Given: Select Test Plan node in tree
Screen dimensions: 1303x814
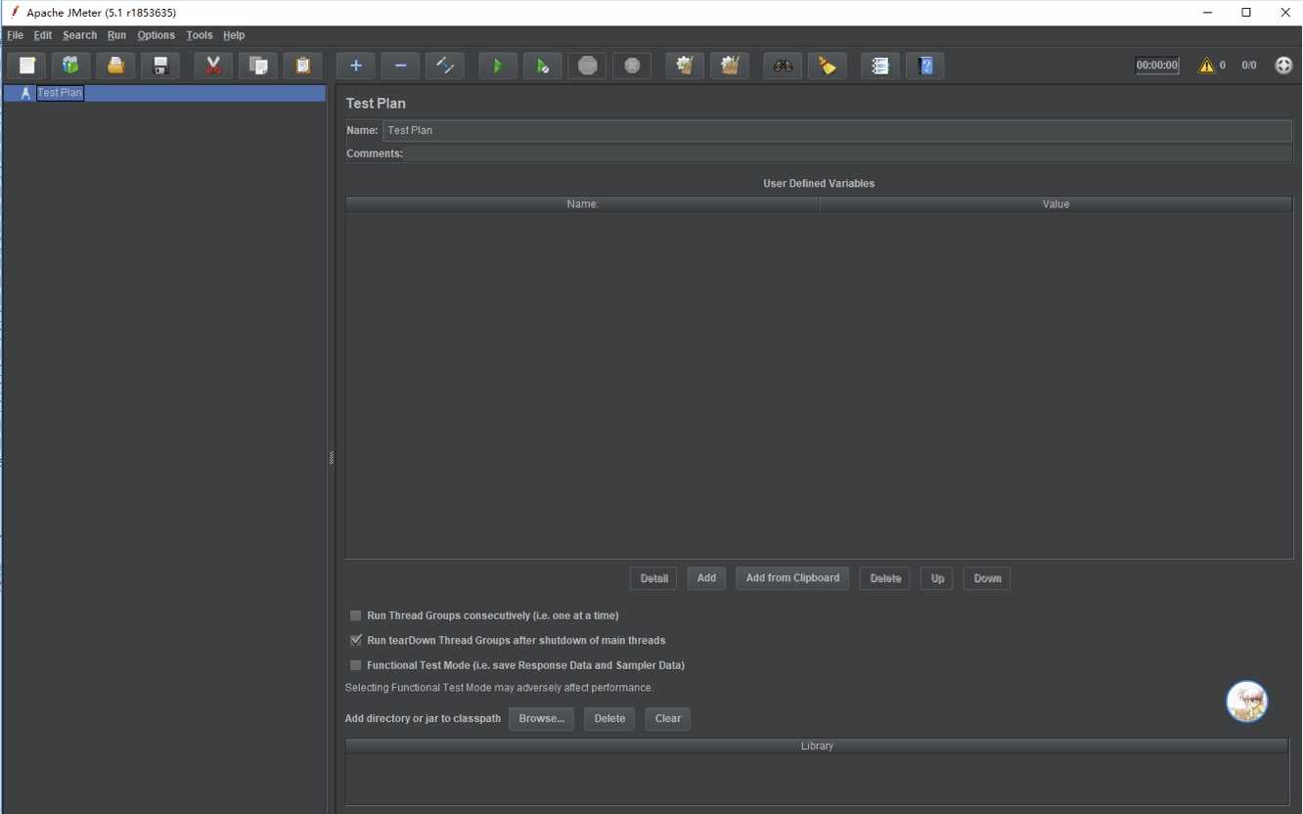Looking at the screenshot, I should (60, 93).
